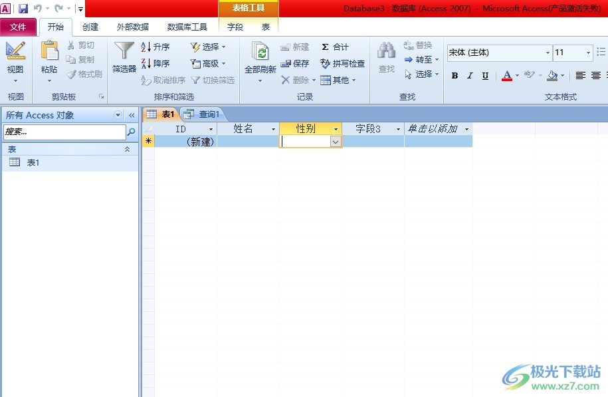The height and width of the screenshot is (397, 608).
Task: Collapse navigation pane with double chevron
Action: tap(132, 115)
